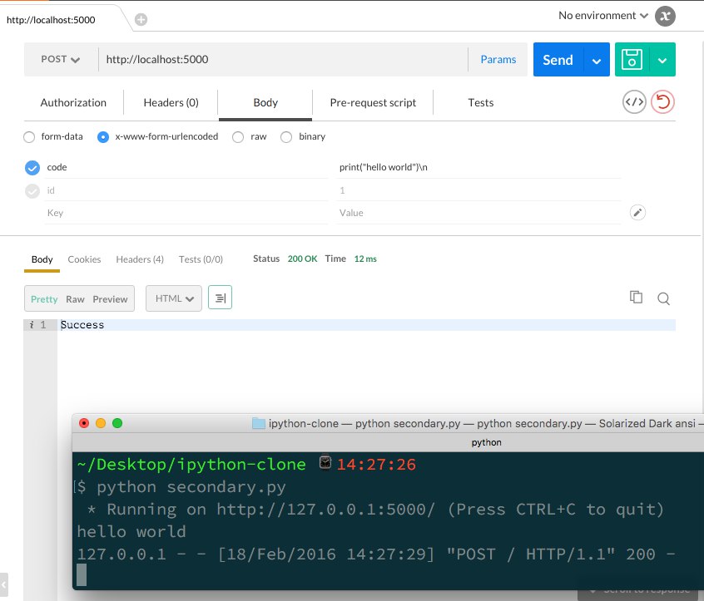Click the 'python' terminal tab title
The width and height of the screenshot is (704, 601).
pyautogui.click(x=486, y=442)
